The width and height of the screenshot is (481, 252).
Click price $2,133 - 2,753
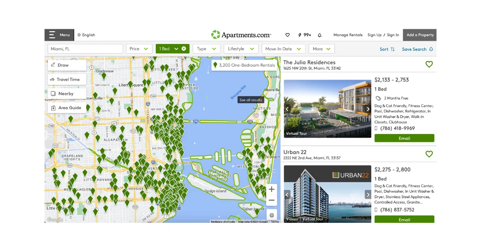tap(392, 80)
